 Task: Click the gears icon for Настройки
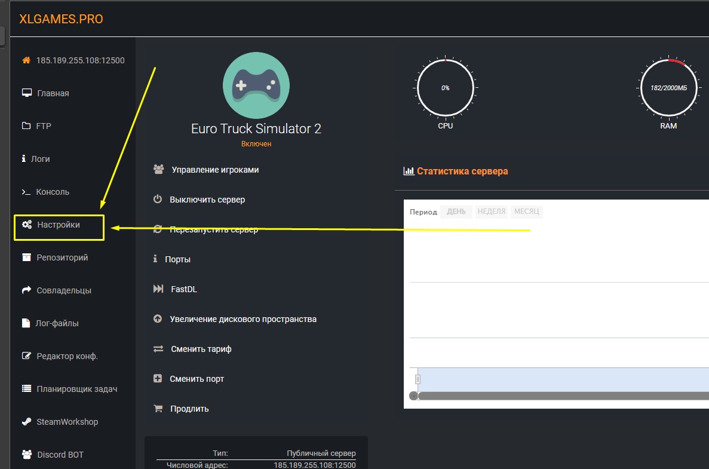click(x=26, y=225)
